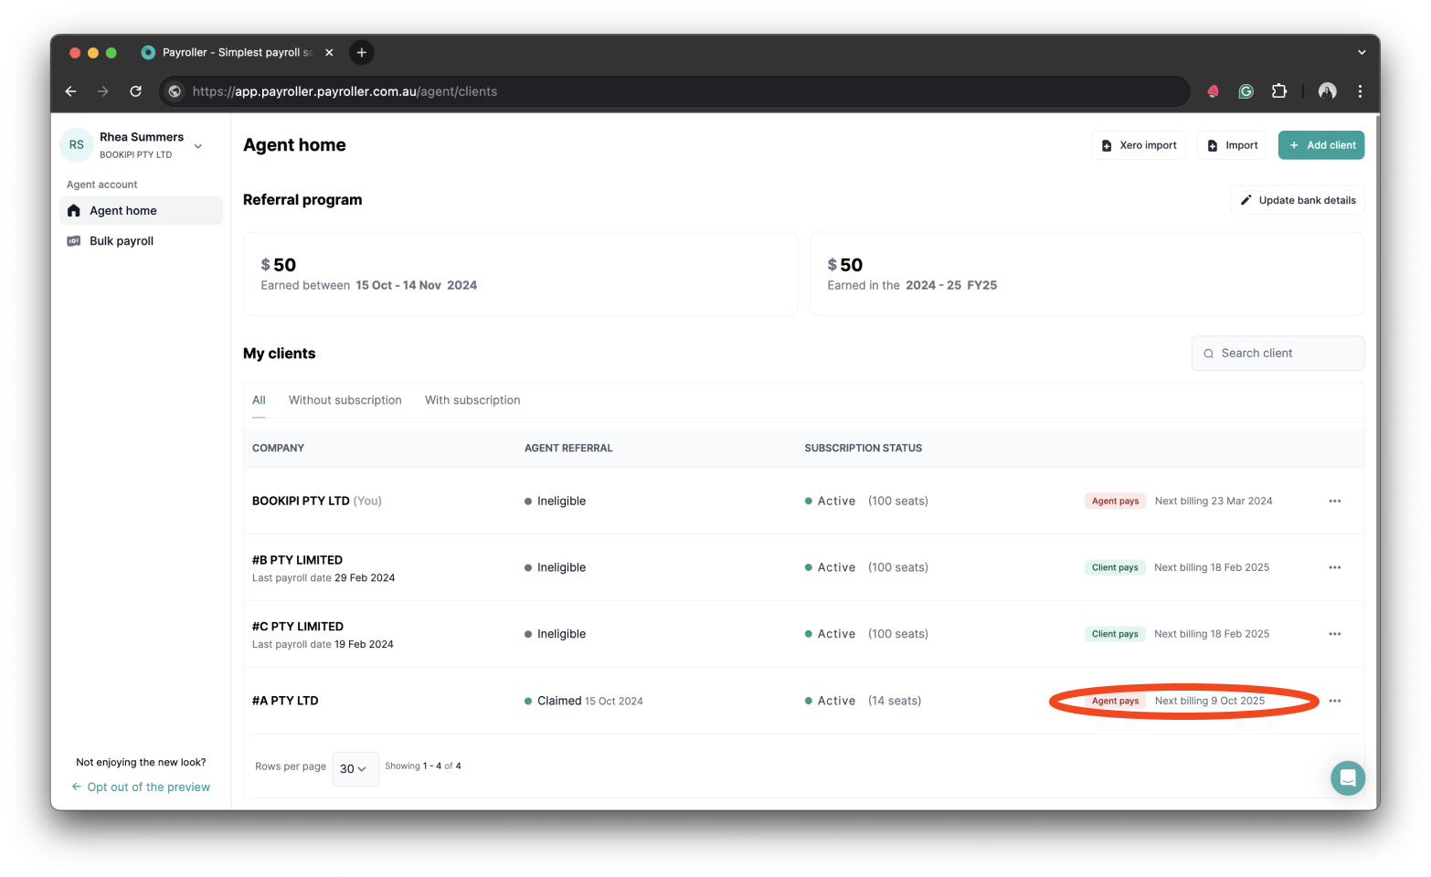Open more options for #B PTY LIMITED row
The height and width of the screenshot is (877, 1431).
1335,567
